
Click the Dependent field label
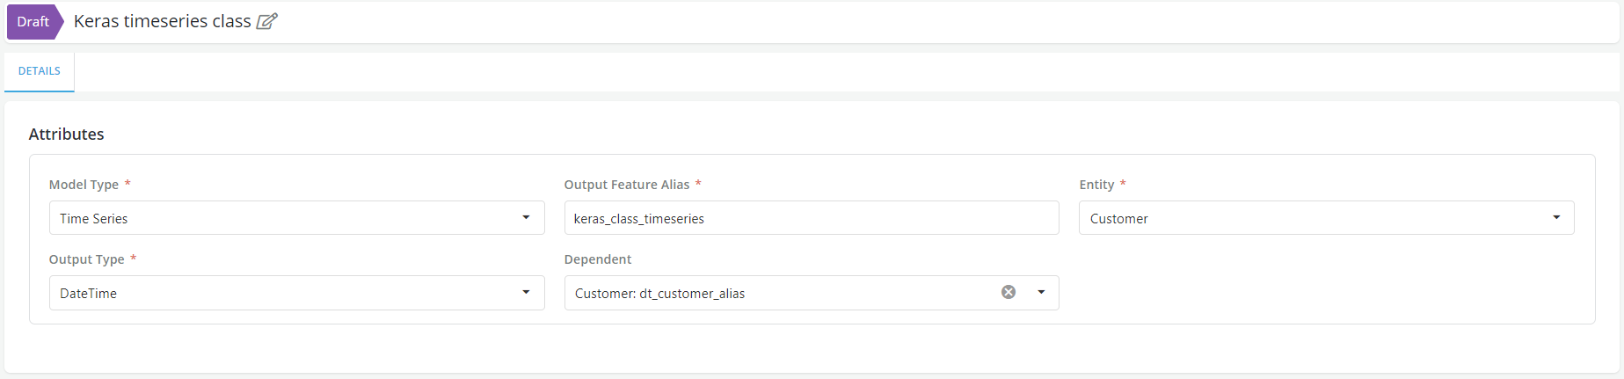click(x=598, y=259)
